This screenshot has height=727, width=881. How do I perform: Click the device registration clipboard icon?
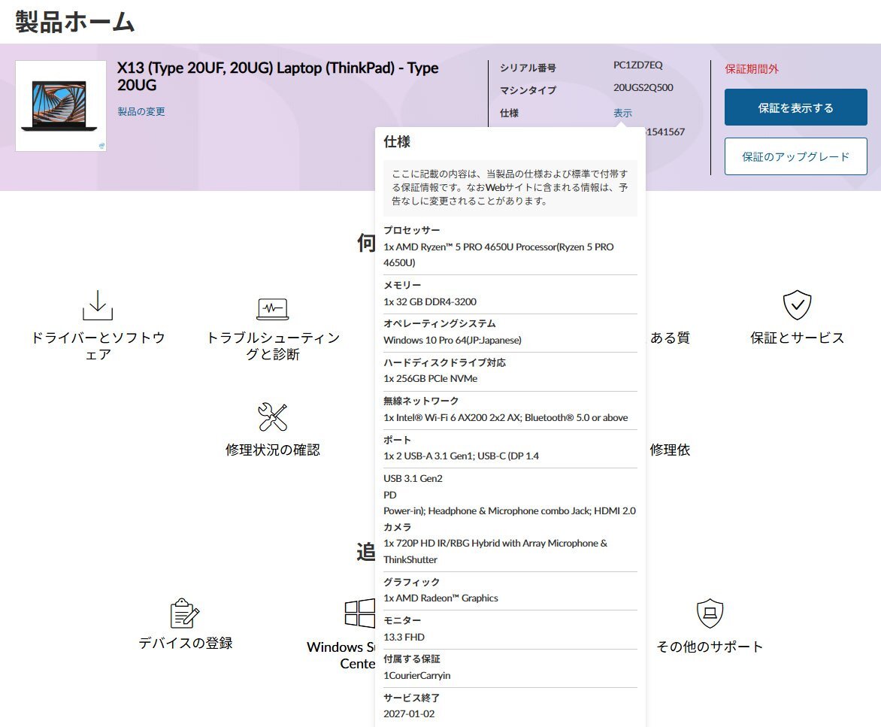click(185, 613)
